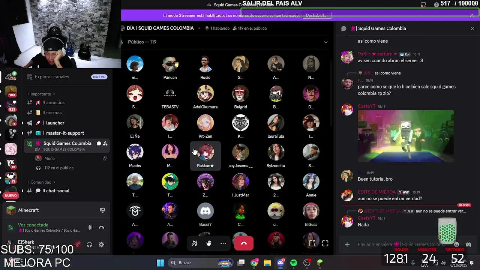Dismiss the Streamer mode banner
Viewport: 480px width, 270px height.
(472, 15)
